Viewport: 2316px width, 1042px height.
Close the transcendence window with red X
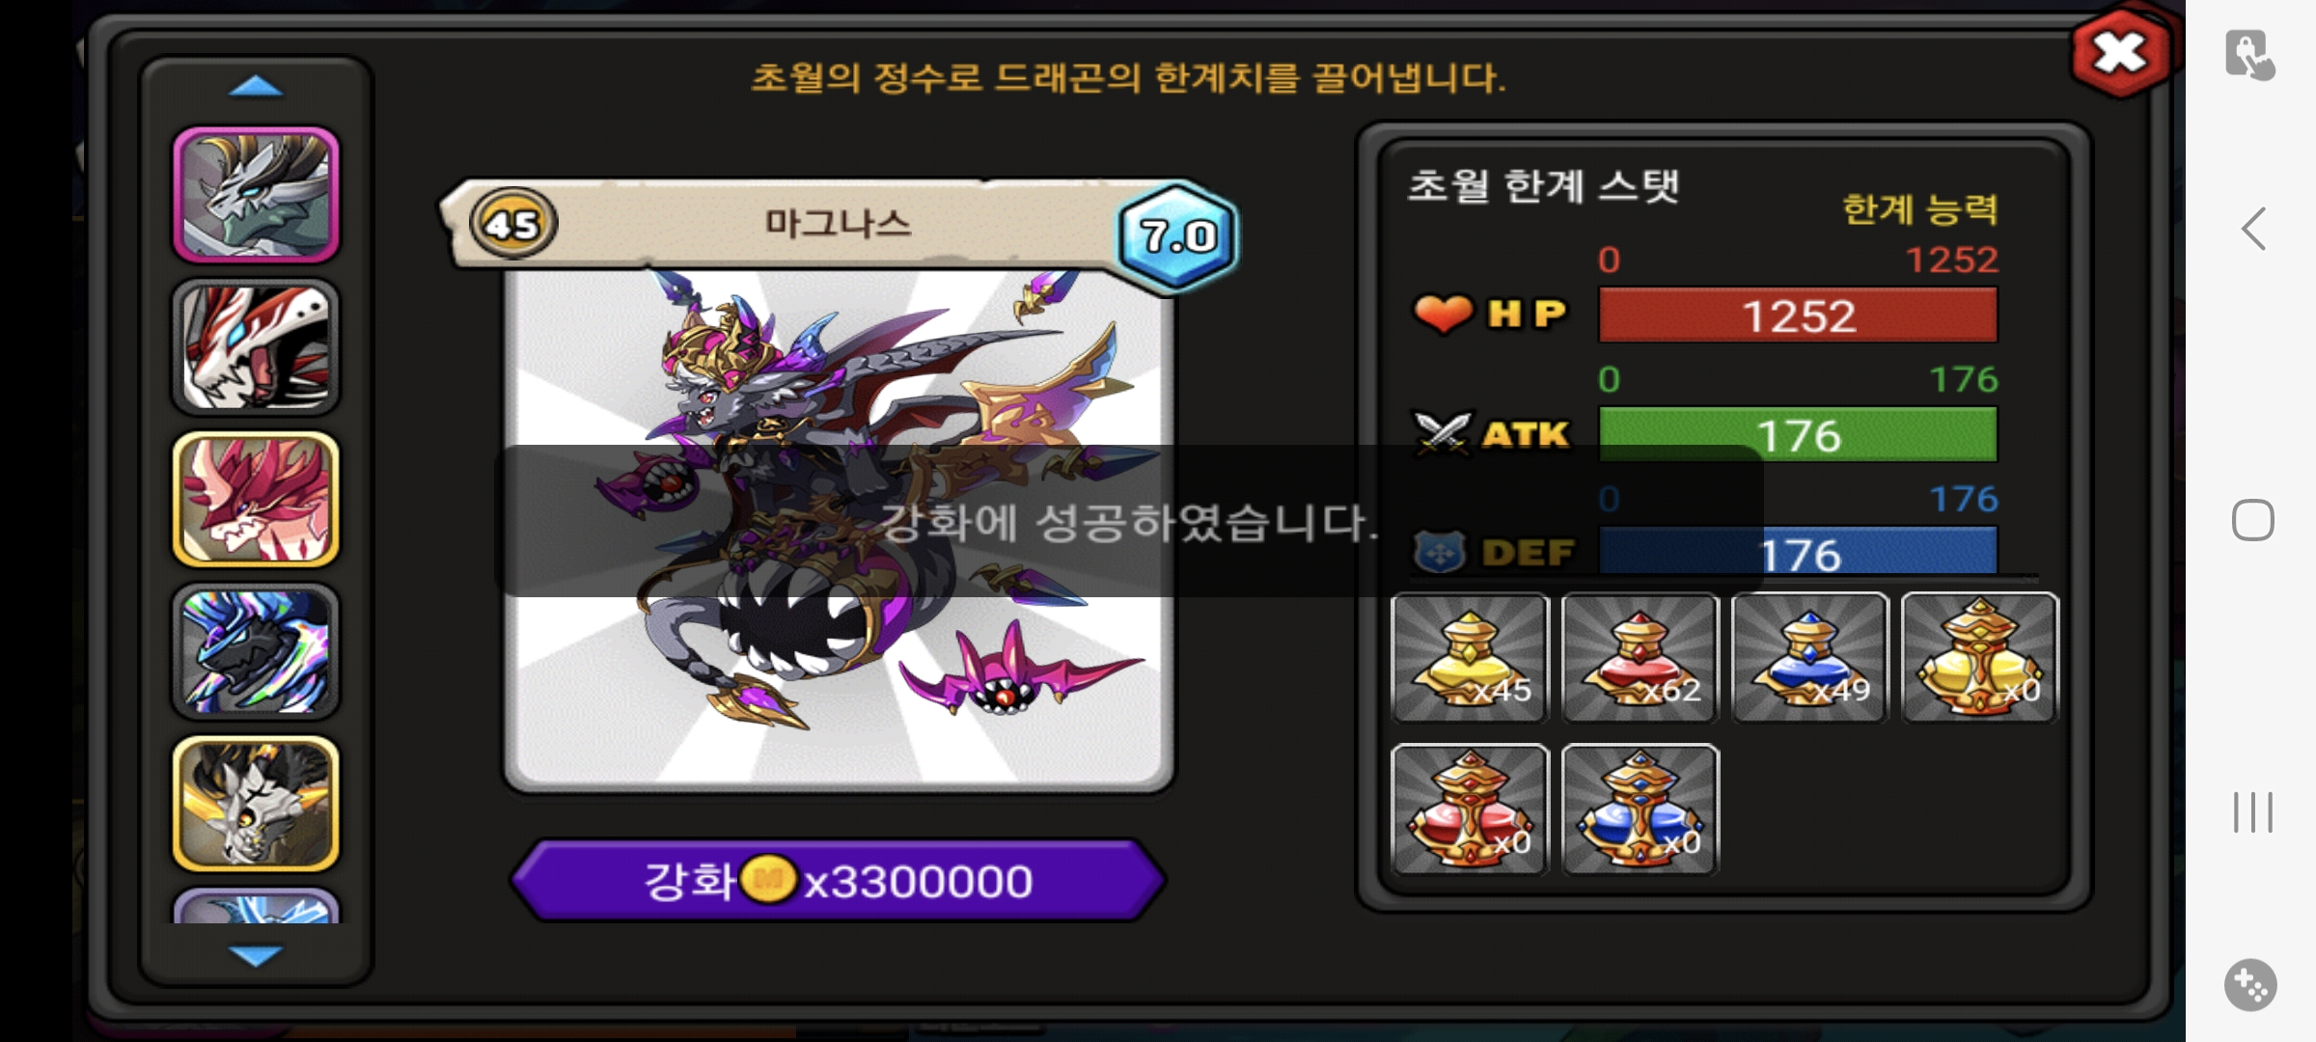tap(2120, 53)
